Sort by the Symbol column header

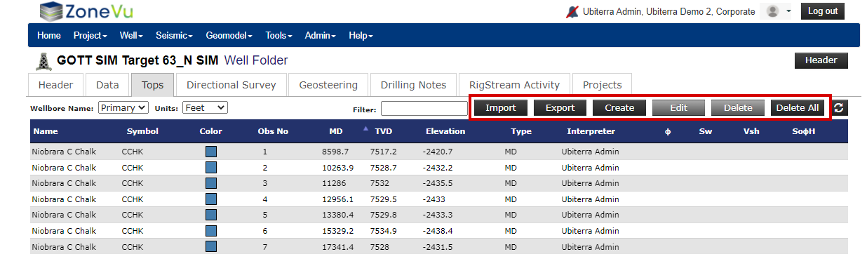pyautogui.click(x=142, y=131)
